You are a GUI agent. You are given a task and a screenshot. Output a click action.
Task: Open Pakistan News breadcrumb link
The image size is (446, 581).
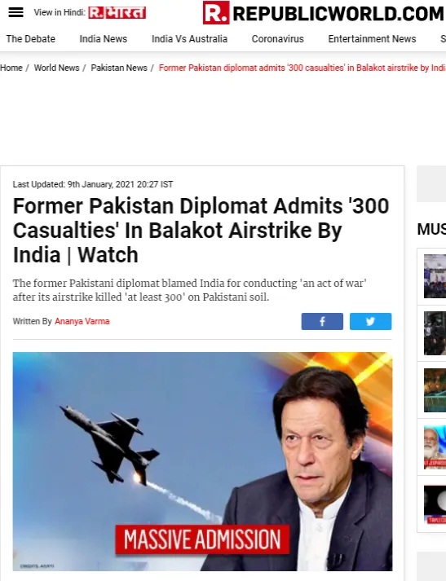119,68
